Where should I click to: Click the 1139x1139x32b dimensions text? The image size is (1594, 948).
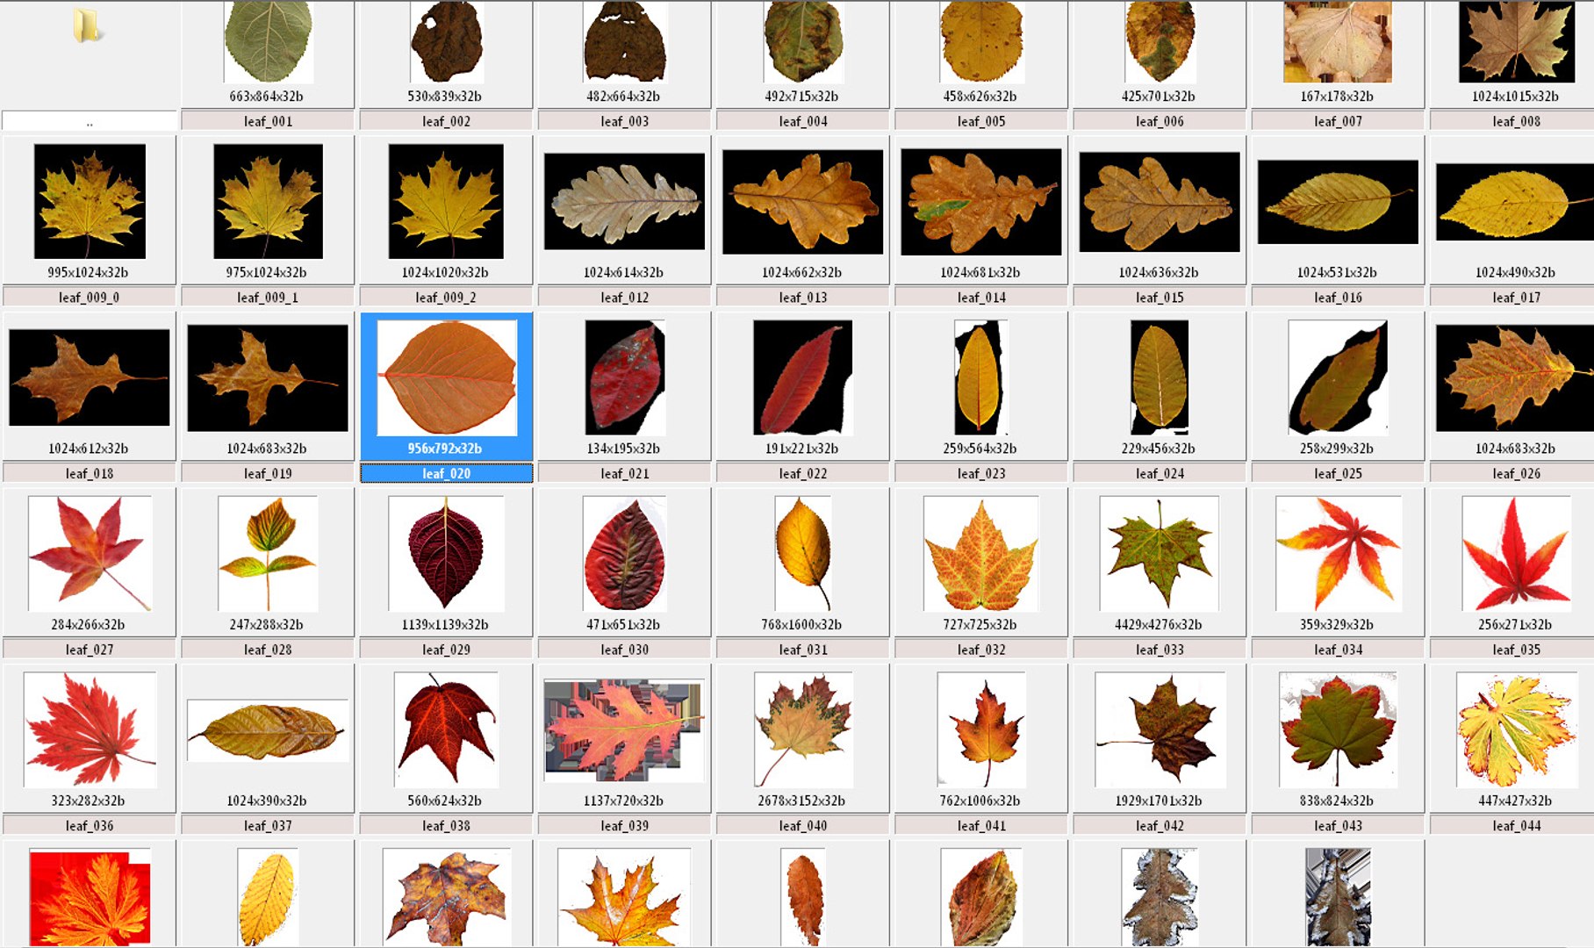pyautogui.click(x=445, y=625)
